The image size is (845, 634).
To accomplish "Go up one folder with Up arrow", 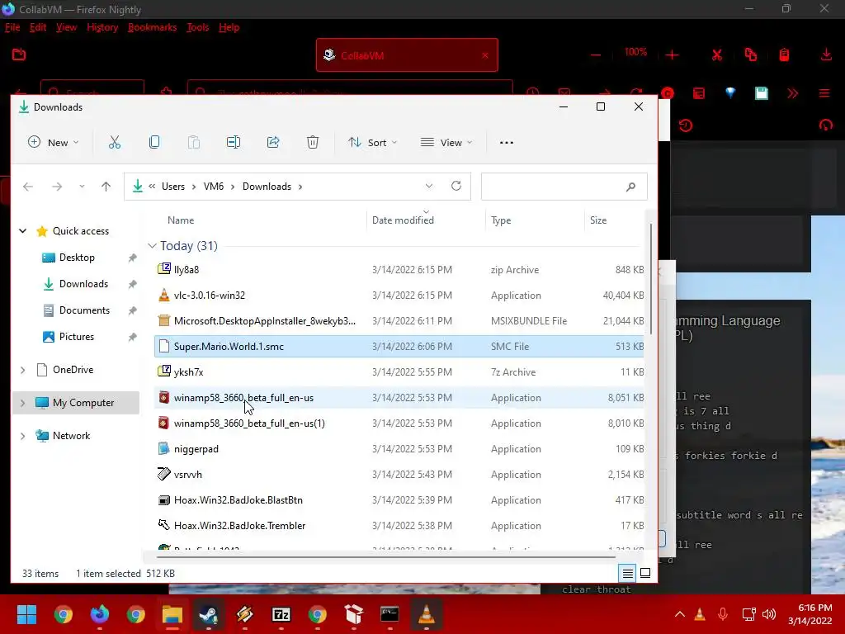I will (106, 187).
